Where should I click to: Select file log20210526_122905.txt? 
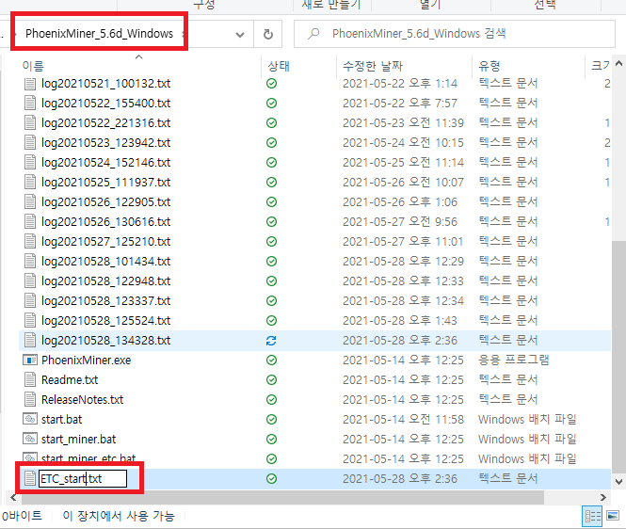point(105,202)
